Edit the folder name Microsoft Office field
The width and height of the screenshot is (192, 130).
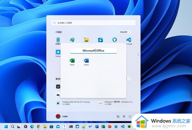click(93, 51)
